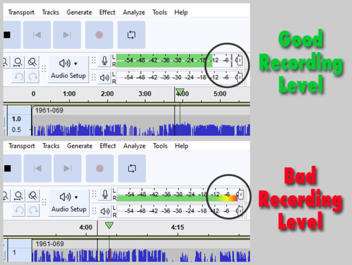Image resolution: width=352 pixels, height=265 pixels.
Task: Open the Effect menu in the bottom screenshot
Action: point(108,146)
